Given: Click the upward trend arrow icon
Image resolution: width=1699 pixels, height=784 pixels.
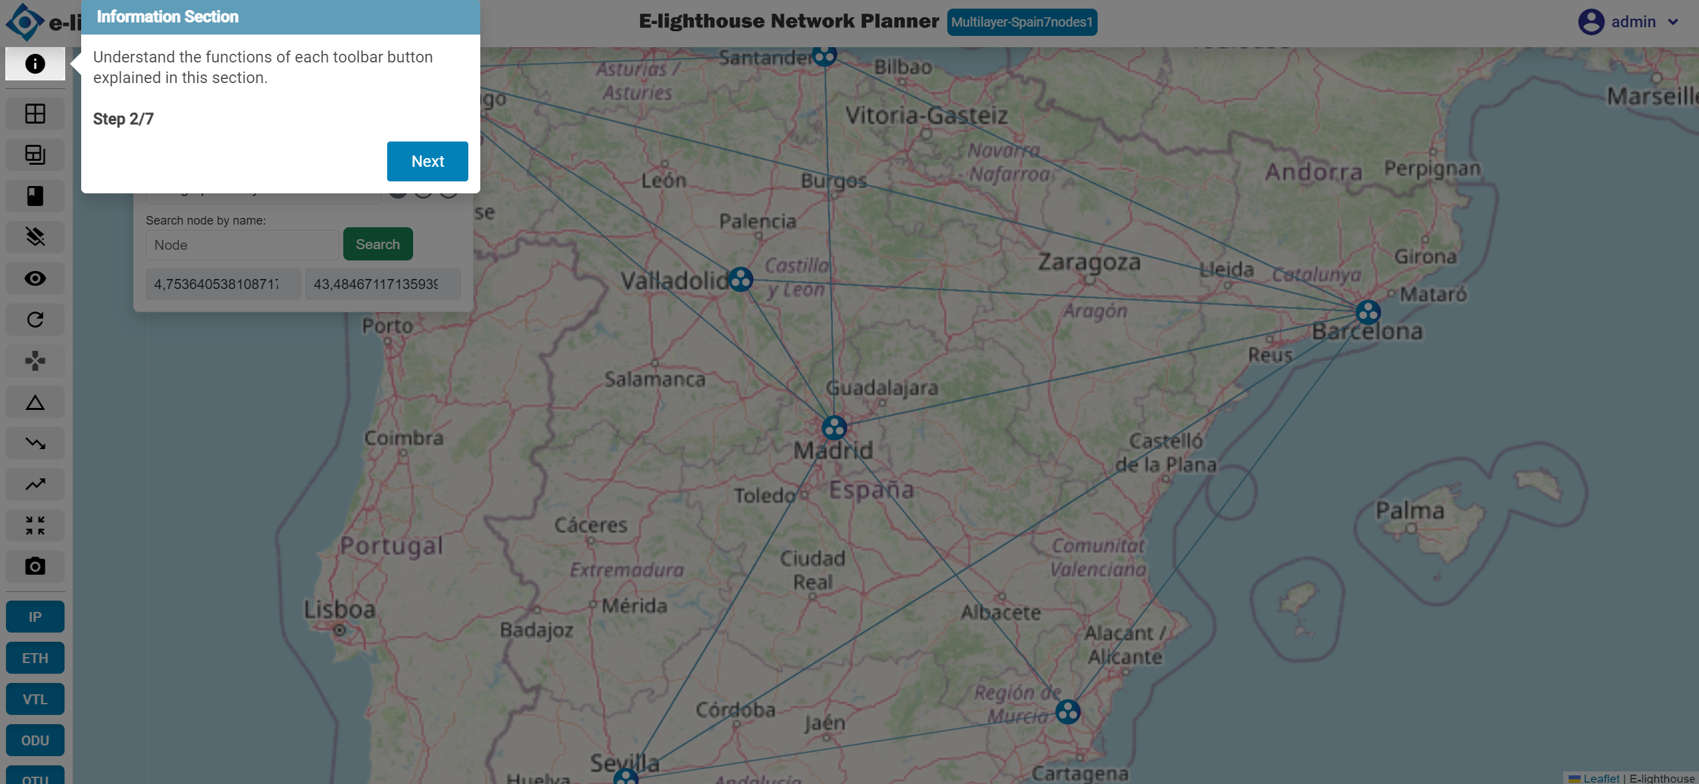Looking at the screenshot, I should tap(35, 484).
